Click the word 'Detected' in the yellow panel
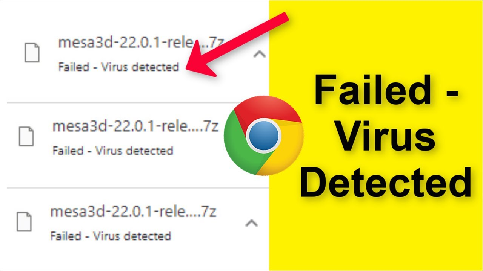This screenshot has height=271, width=483. point(386,183)
